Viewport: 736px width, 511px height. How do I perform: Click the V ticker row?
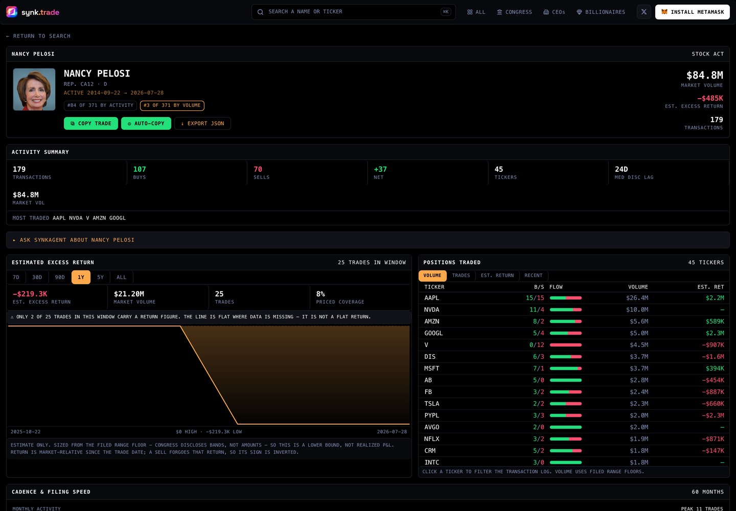point(574,345)
